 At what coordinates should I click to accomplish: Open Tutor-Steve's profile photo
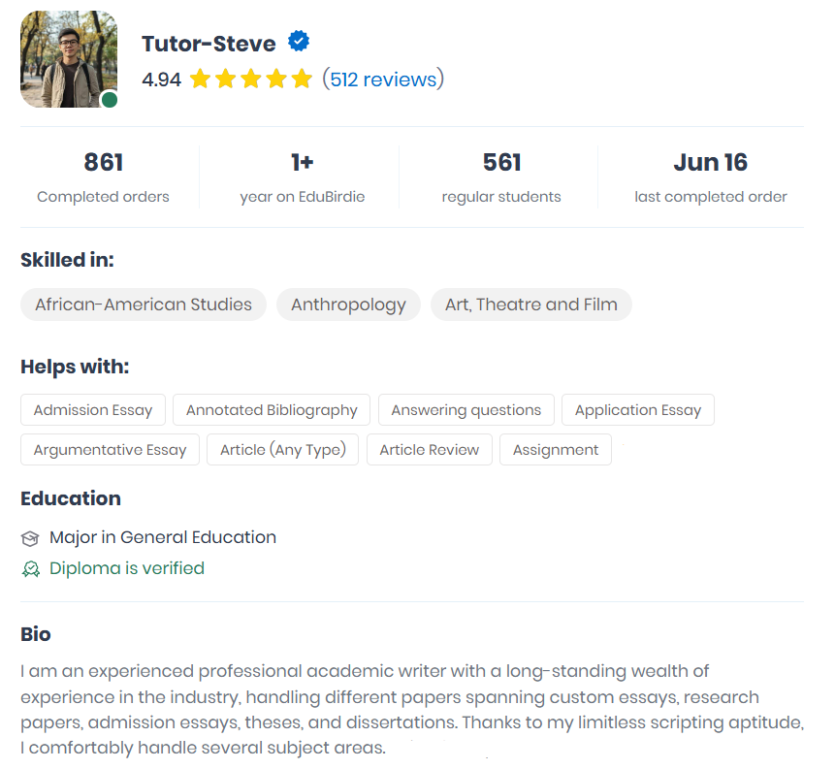pos(69,59)
